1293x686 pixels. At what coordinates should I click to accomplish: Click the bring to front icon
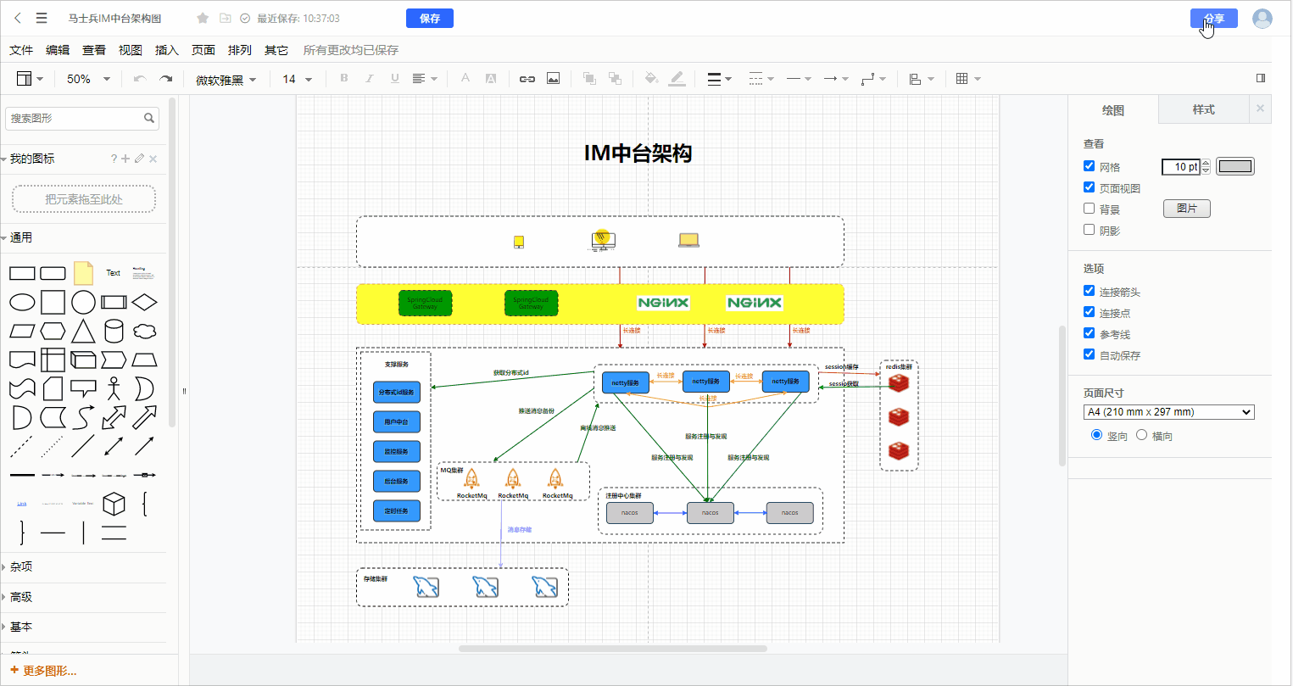(589, 79)
